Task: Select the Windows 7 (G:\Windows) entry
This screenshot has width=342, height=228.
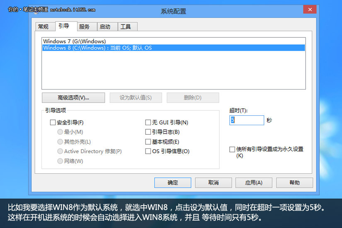Action: pos(75,41)
